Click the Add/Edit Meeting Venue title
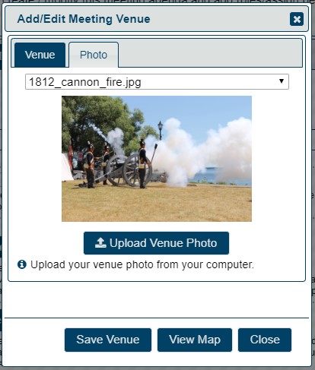This screenshot has height=370, width=315. point(84,19)
